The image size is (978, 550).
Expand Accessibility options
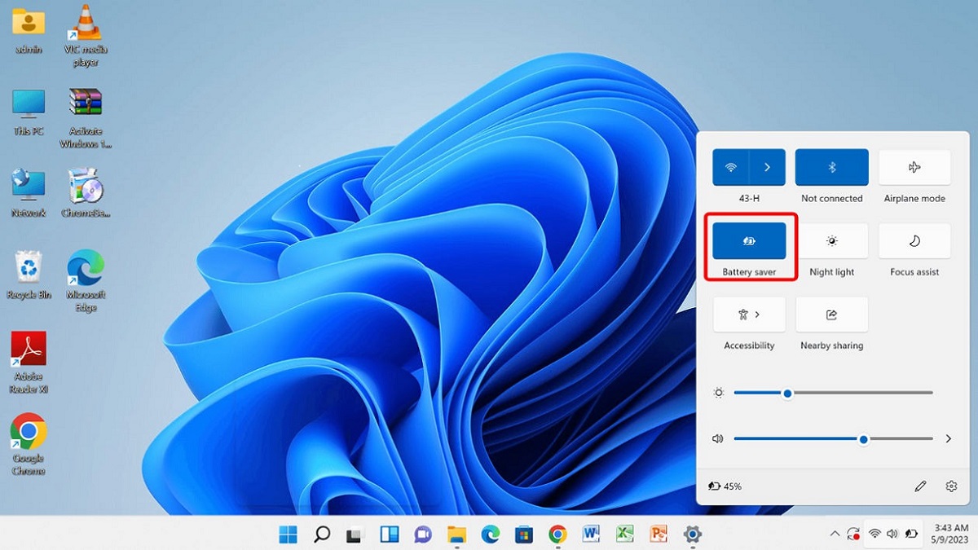click(x=748, y=315)
